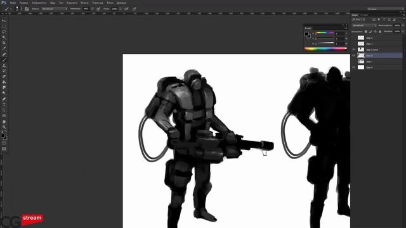Select the Path Selection tool

[4, 110]
